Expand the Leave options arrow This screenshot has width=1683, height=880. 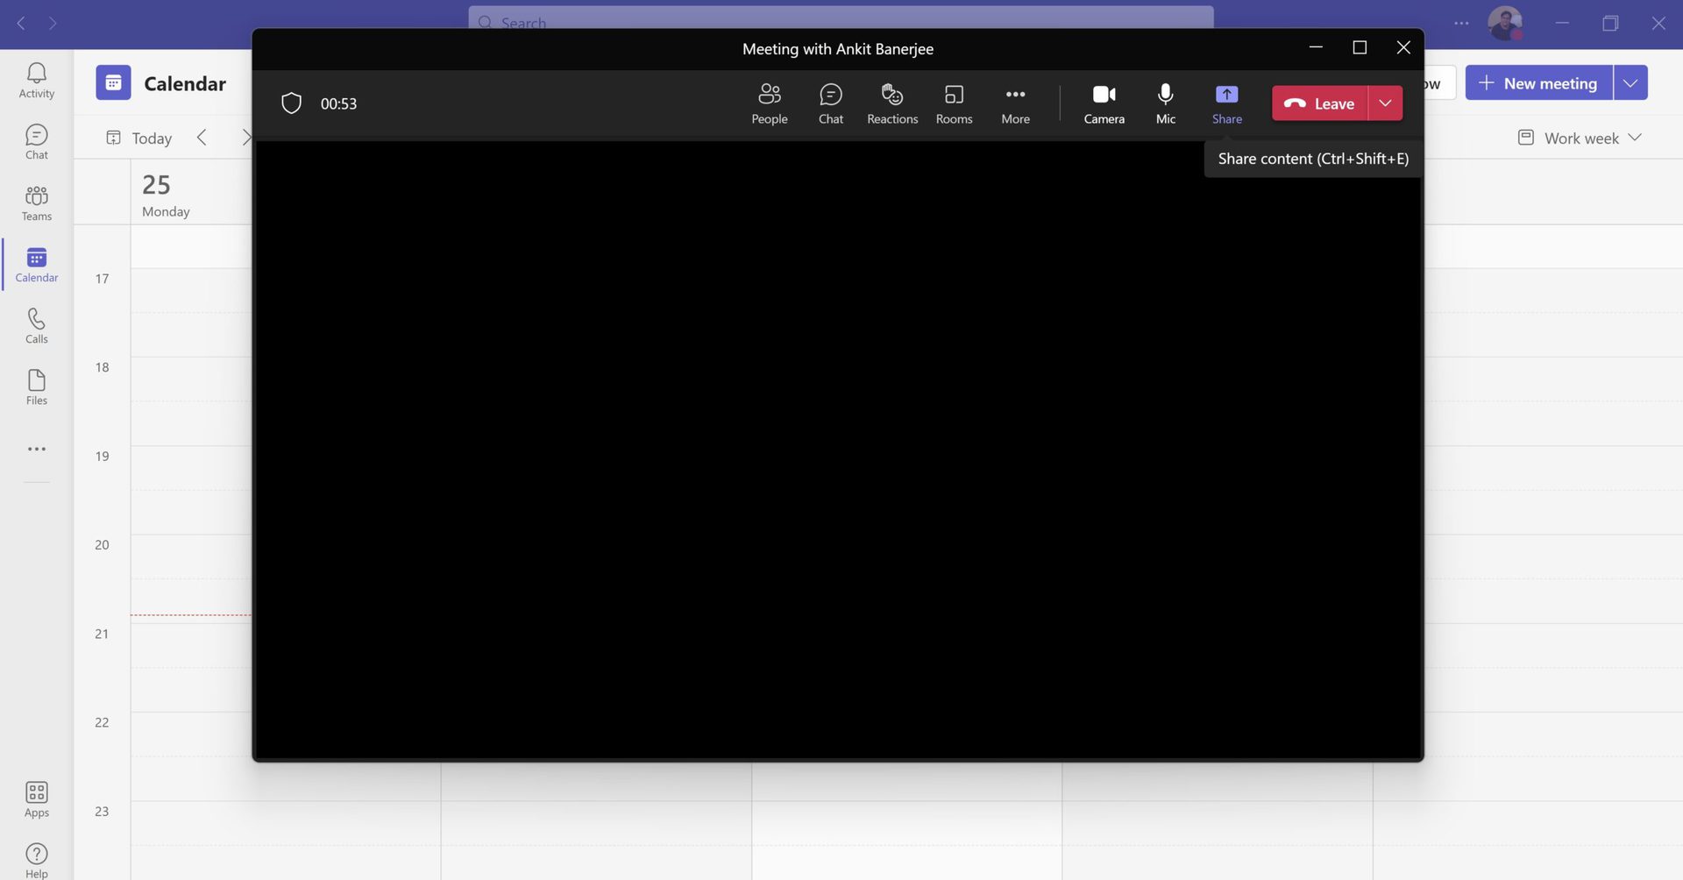pos(1385,103)
